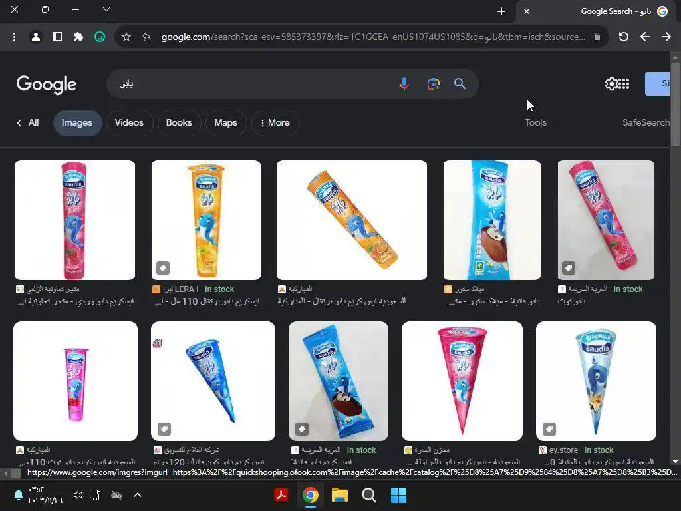Screen dimensions: 681x511
Task: Switch to the All results tab
Action: click(28, 123)
